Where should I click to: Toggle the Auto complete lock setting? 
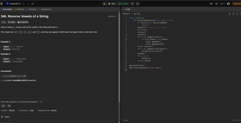coord(137,13)
